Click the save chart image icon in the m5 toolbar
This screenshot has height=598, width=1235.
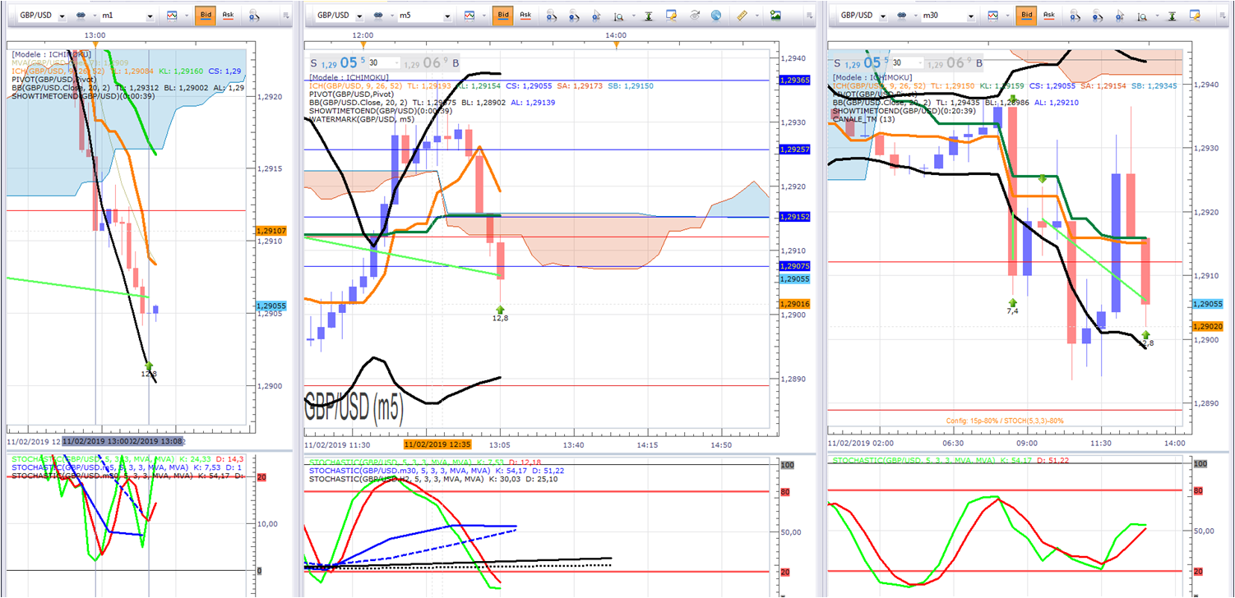point(775,16)
